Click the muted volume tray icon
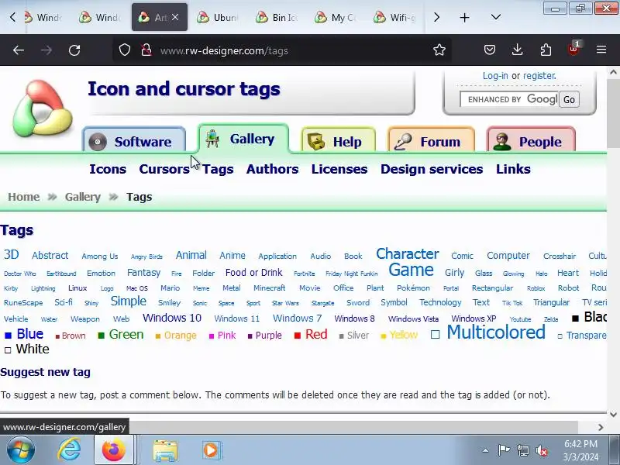Screen dimensions: 620x465 [542, 450]
